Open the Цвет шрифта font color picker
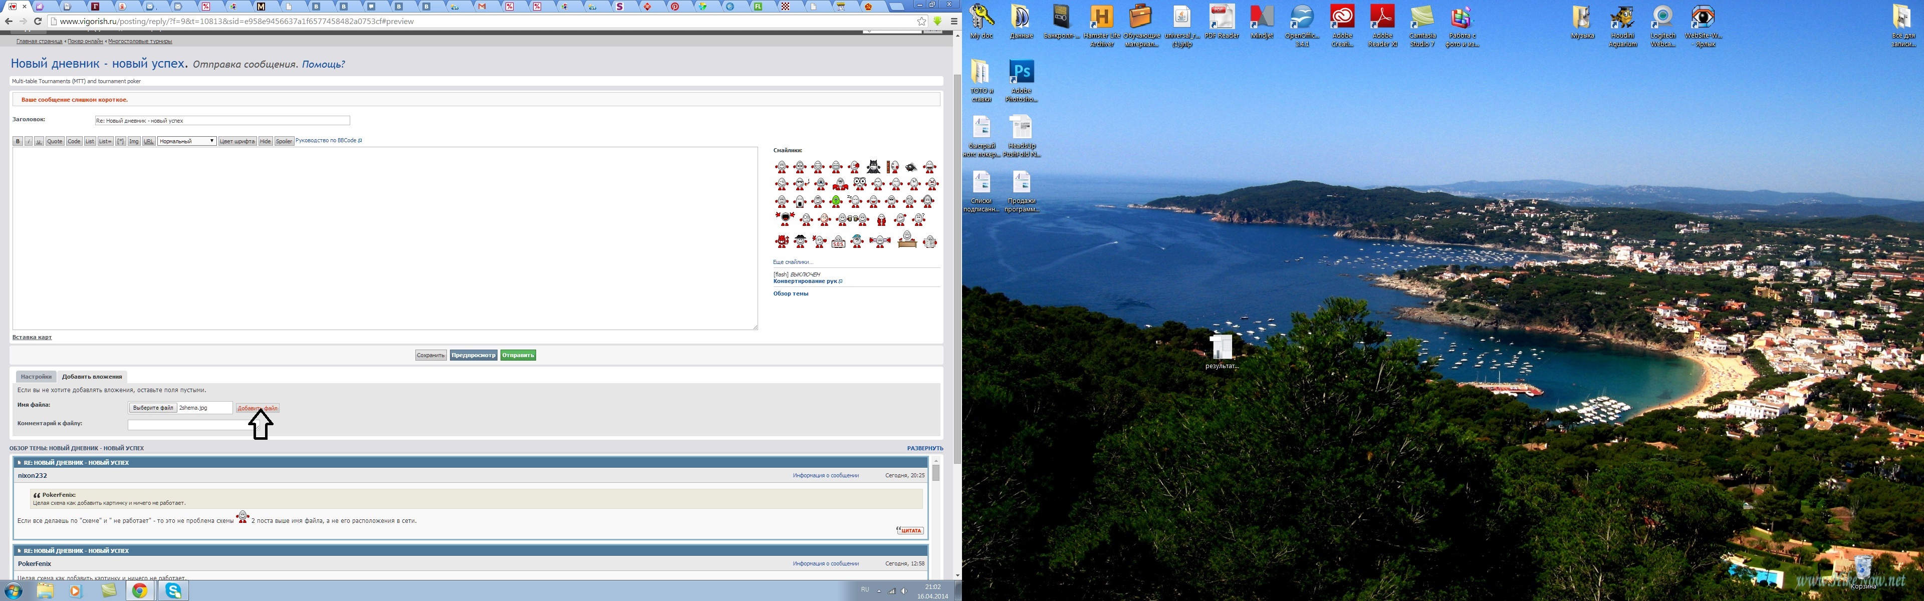 click(x=237, y=141)
